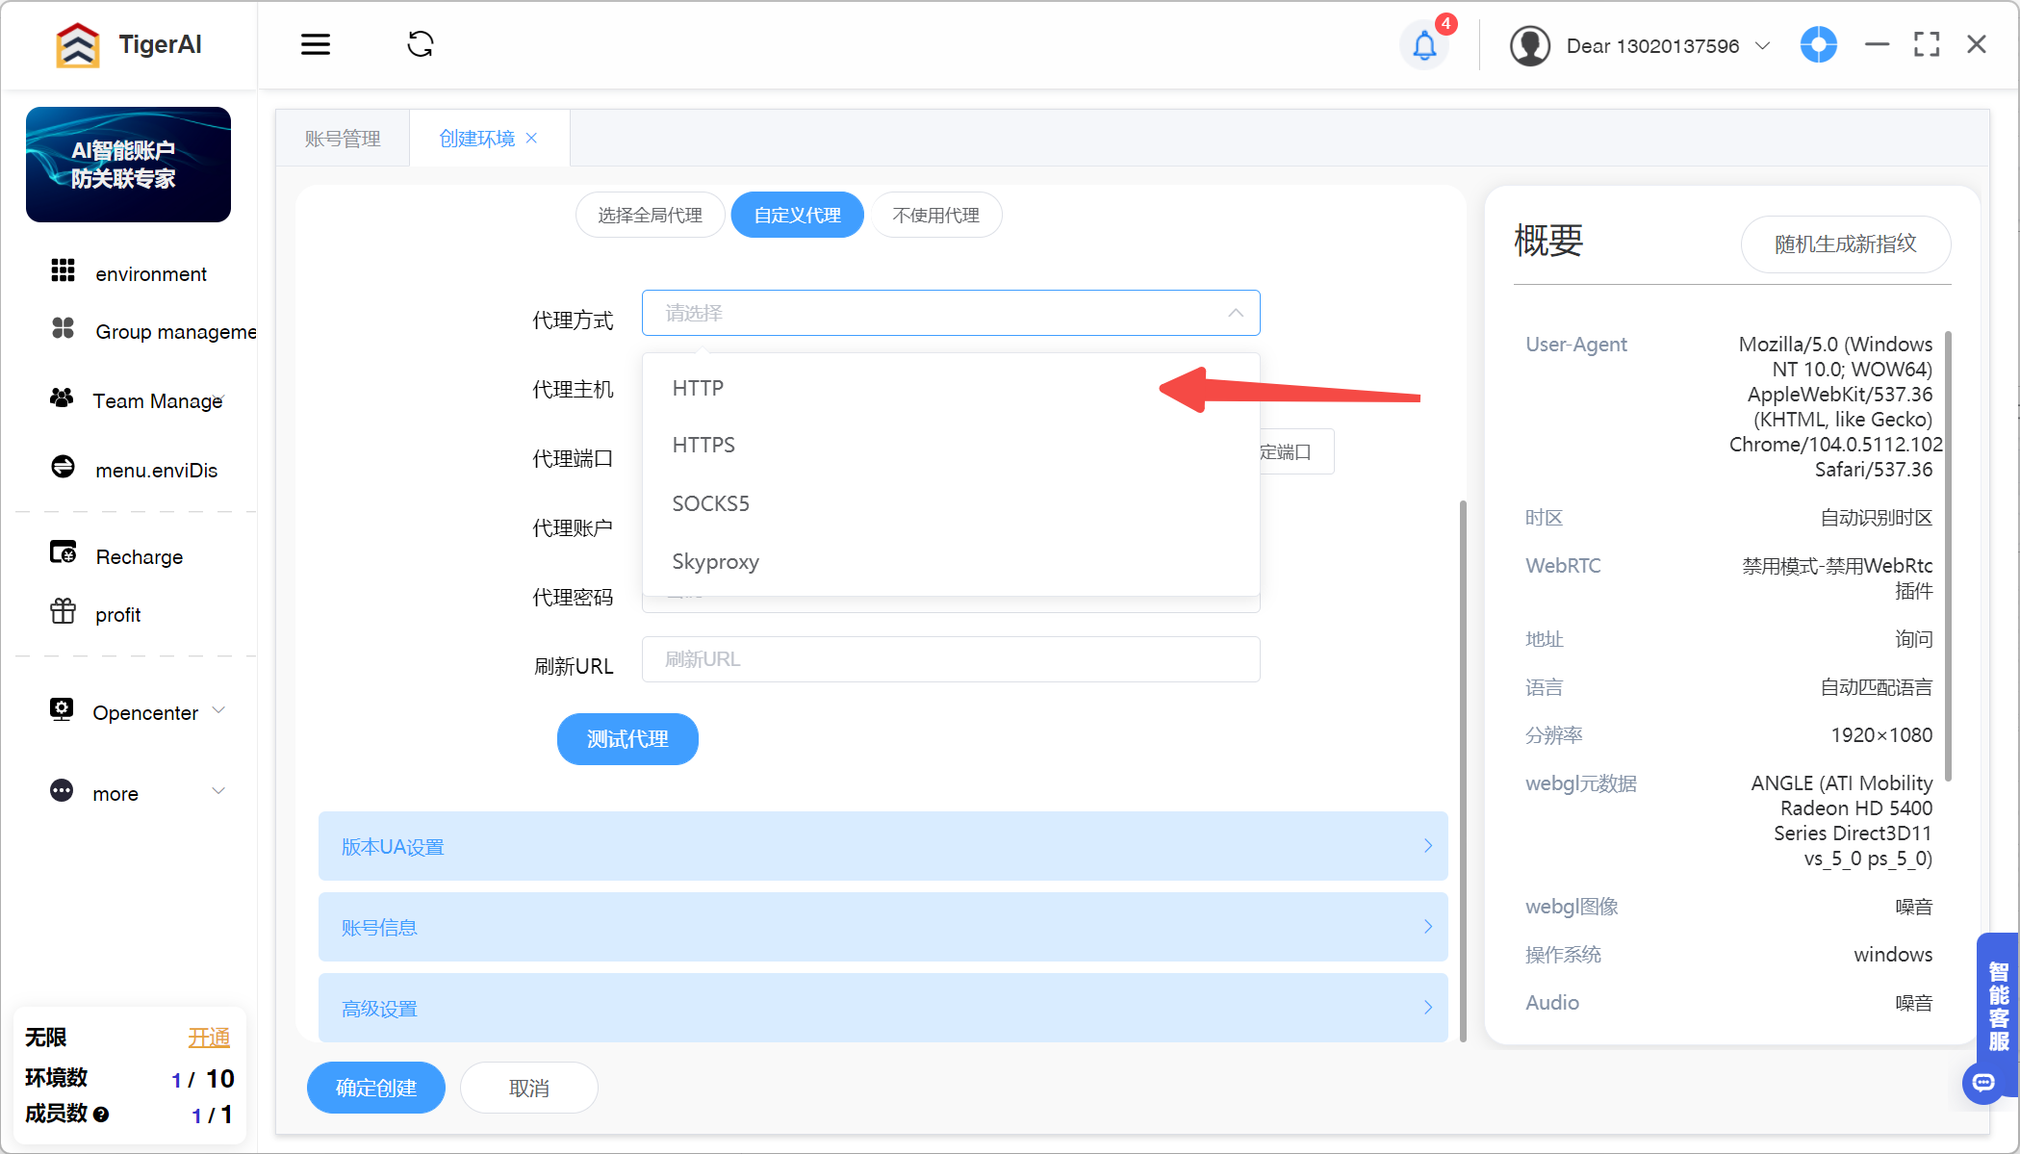Click the 自动匹配语言 value

(1877, 686)
